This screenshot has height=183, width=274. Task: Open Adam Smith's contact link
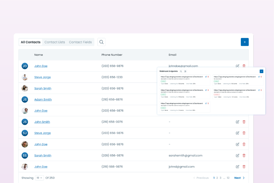pyautogui.click(x=43, y=99)
